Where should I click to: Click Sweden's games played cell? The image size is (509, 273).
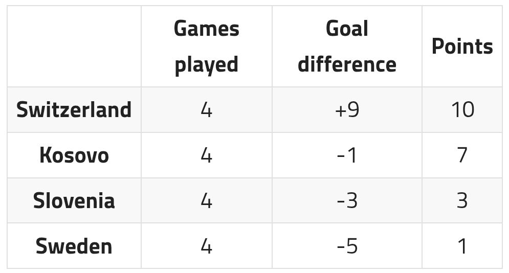[x=206, y=246]
